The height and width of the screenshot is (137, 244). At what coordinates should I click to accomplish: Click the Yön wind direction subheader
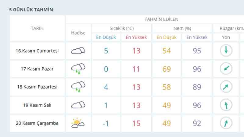(x=226, y=37)
